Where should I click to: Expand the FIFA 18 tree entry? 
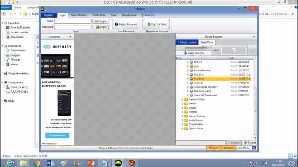click(x=188, y=62)
